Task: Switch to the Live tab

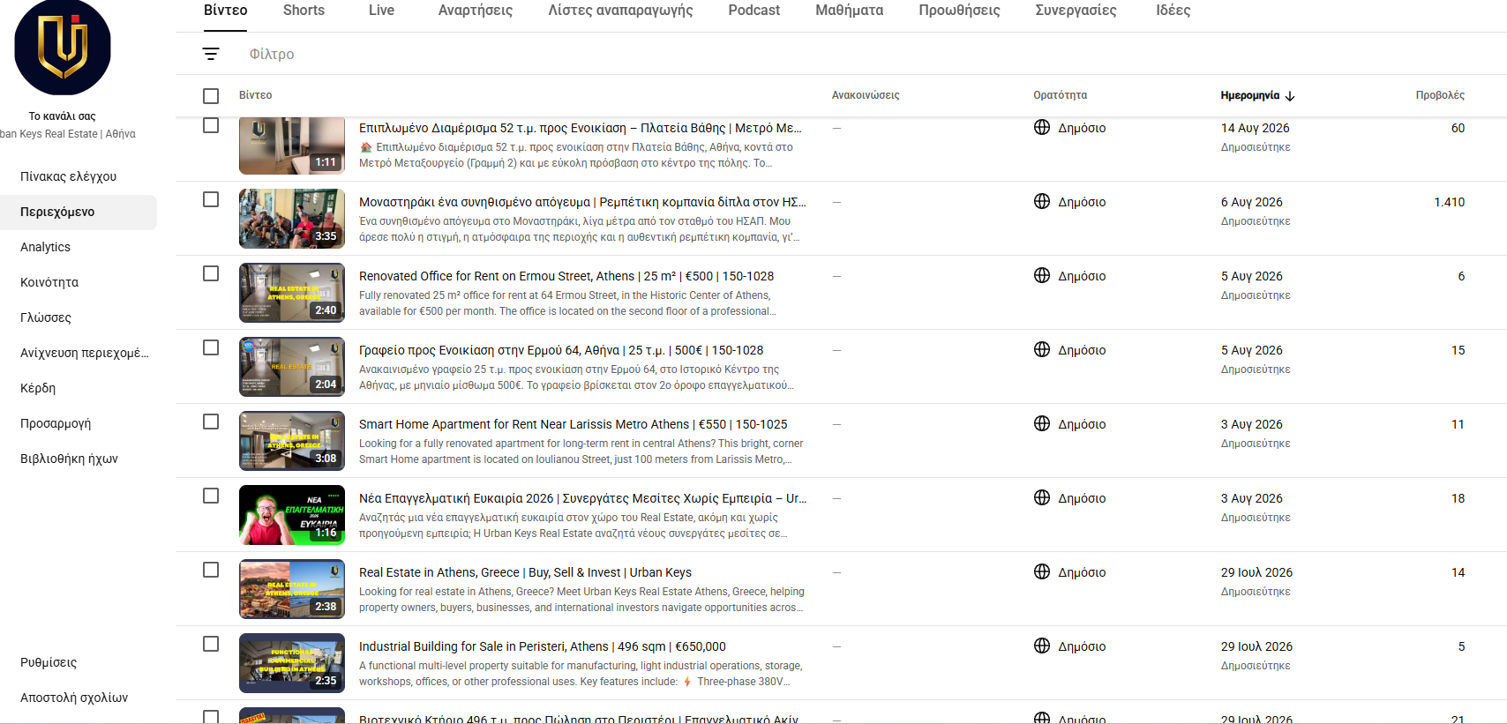Action: (381, 11)
